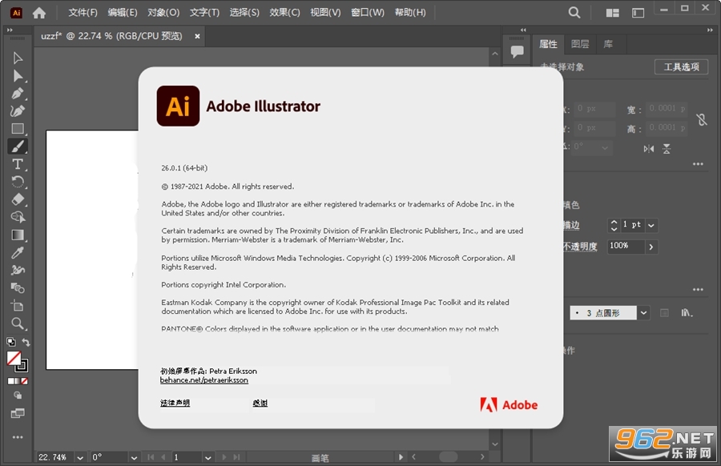Screen dimensions: 721x466
Task: Adjust stroke weight stepper arrows
Action: pyautogui.click(x=614, y=225)
